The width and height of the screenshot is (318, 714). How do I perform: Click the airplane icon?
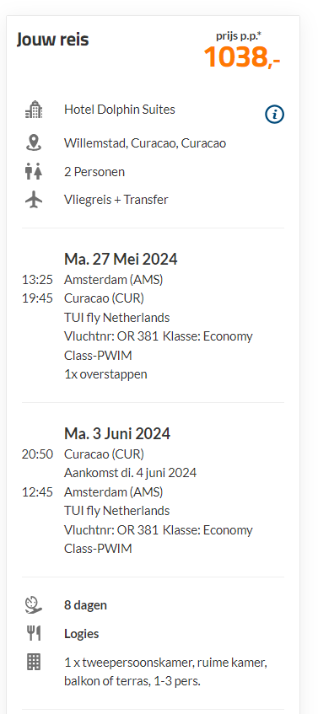tap(34, 200)
